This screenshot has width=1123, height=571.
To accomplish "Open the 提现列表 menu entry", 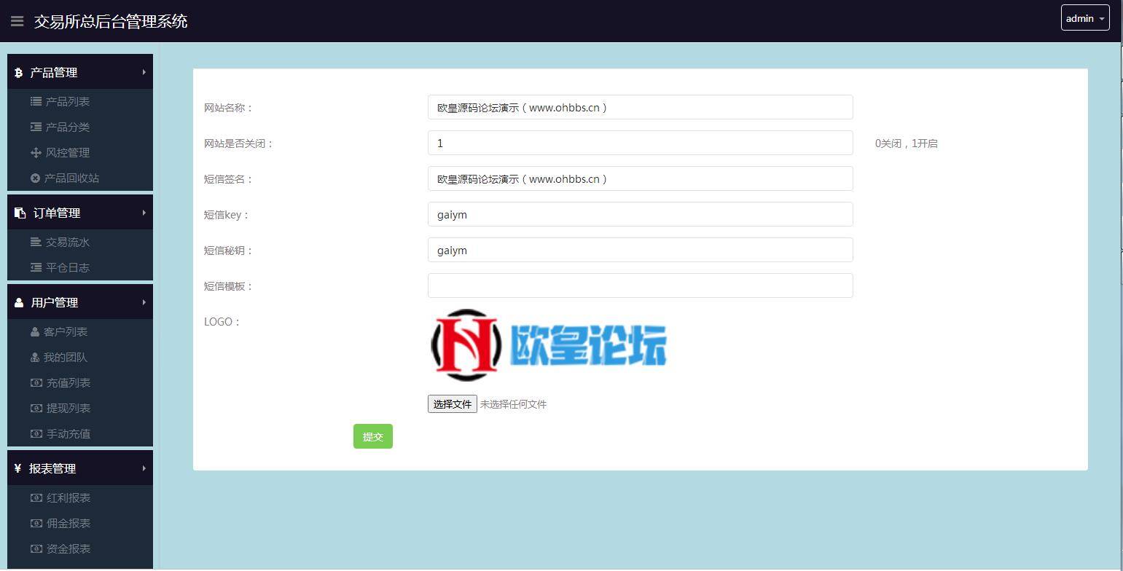I will [x=69, y=408].
